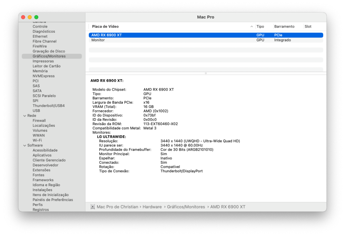This screenshot has height=236, width=345.
Task: Select the Rede category label
Action: tap(32, 115)
